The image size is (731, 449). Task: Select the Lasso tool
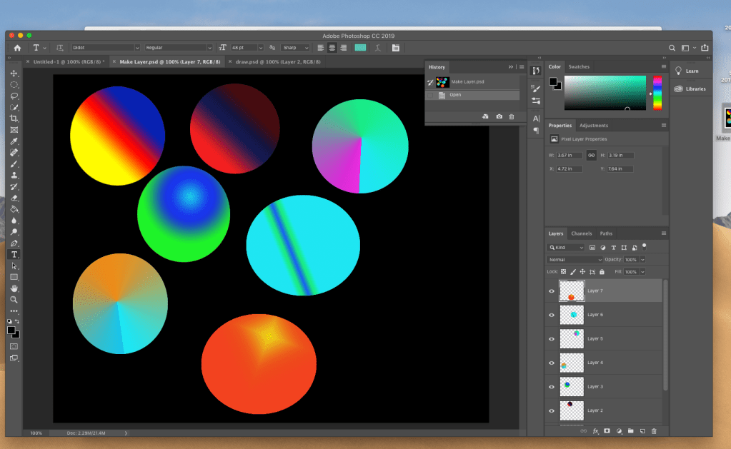click(14, 96)
